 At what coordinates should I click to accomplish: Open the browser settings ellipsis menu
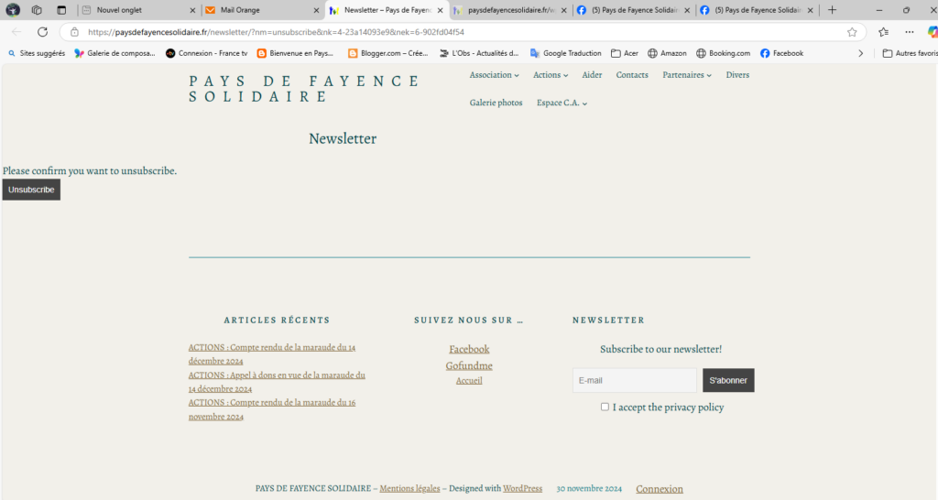tap(910, 31)
